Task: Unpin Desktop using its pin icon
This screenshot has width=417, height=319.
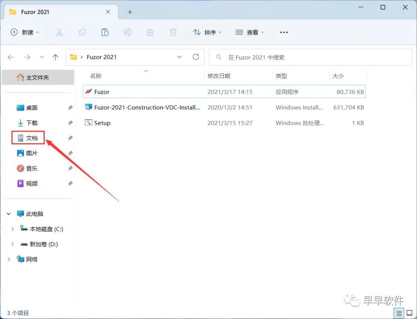Action: tap(70, 107)
